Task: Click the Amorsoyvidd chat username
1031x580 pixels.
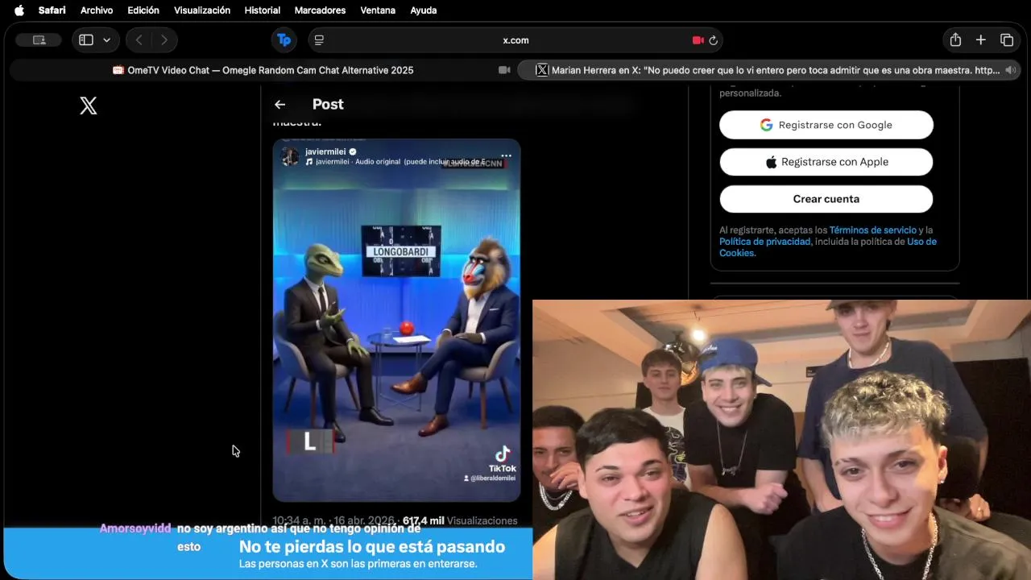Action: [135, 528]
